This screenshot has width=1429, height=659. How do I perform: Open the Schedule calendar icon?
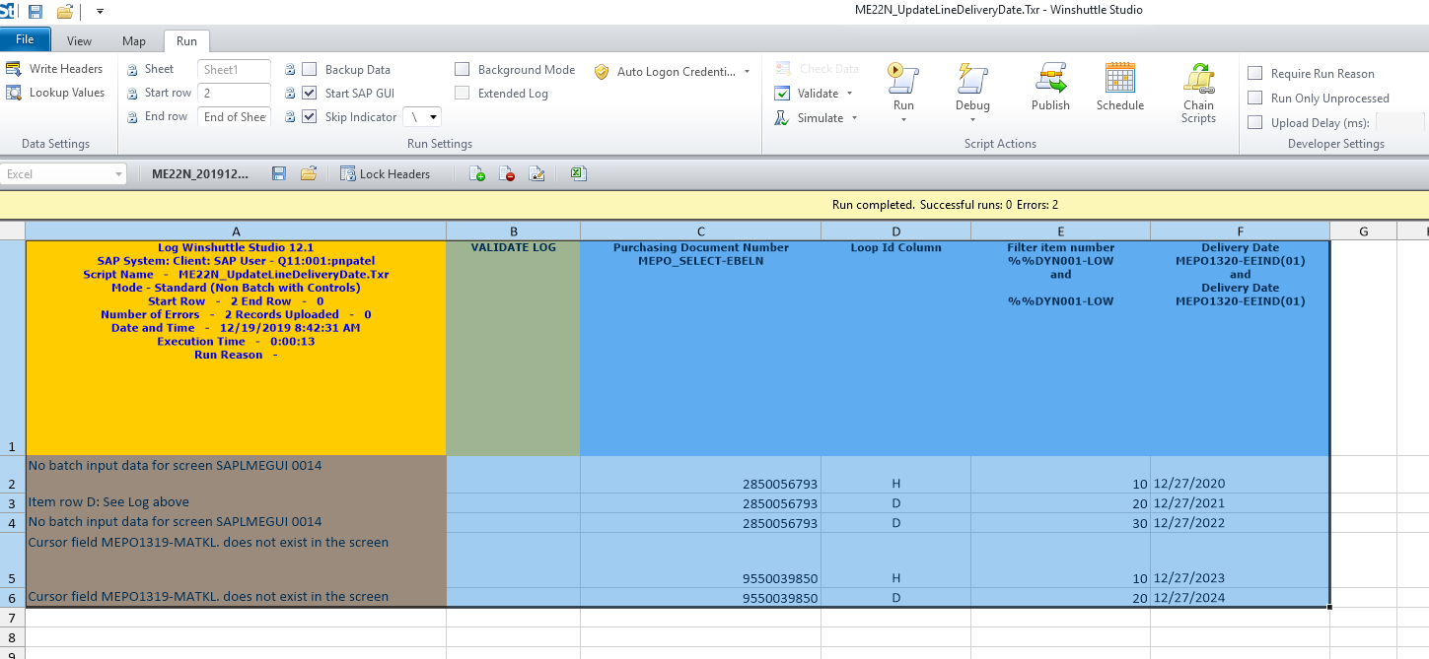click(x=1119, y=79)
